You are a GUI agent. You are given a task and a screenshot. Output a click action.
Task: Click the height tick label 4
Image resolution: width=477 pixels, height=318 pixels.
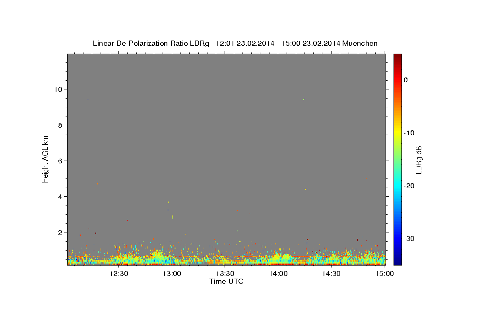60,197
